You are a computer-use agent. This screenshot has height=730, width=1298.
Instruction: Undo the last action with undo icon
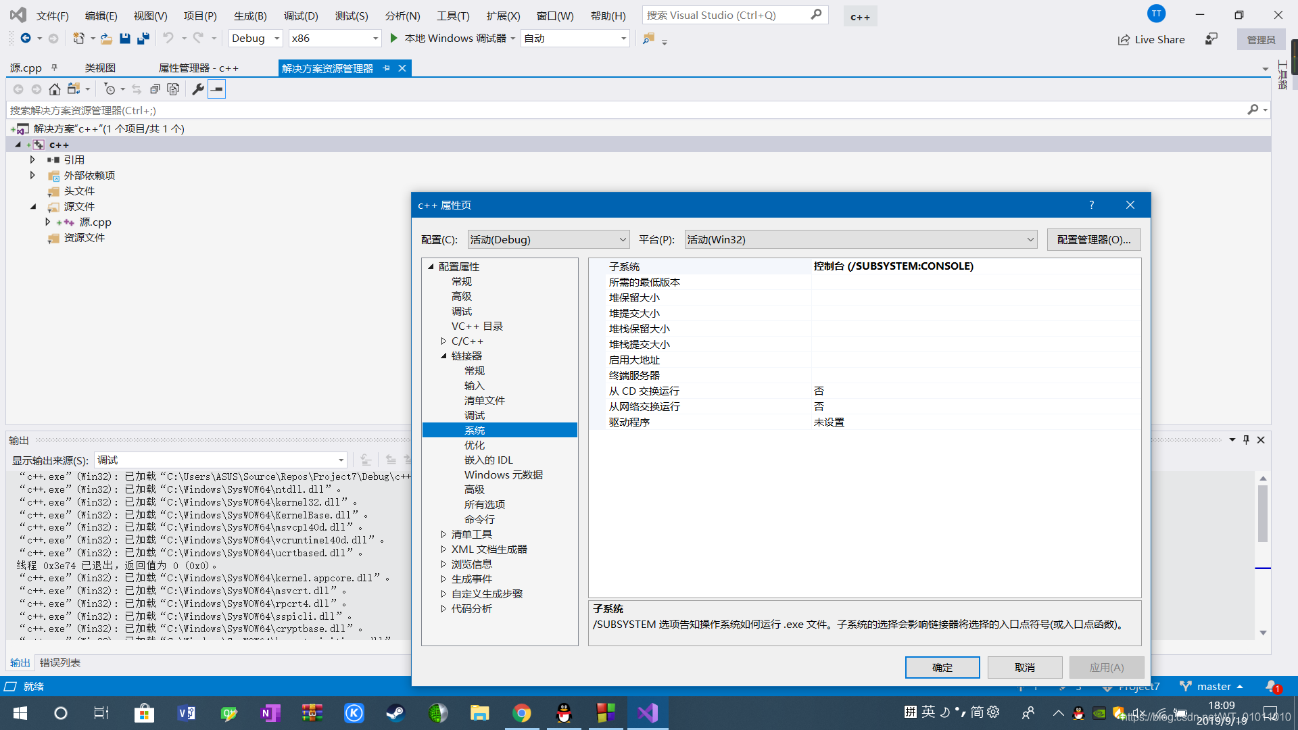click(x=168, y=39)
